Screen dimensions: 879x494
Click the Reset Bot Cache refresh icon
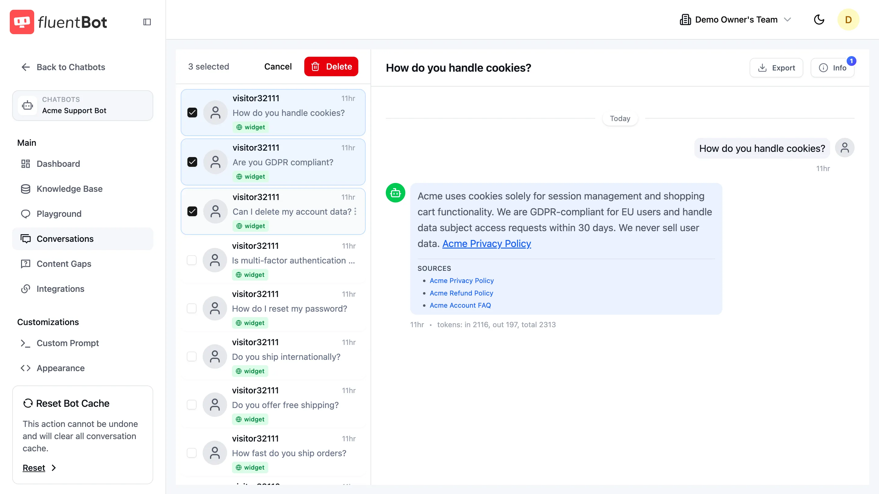28,403
